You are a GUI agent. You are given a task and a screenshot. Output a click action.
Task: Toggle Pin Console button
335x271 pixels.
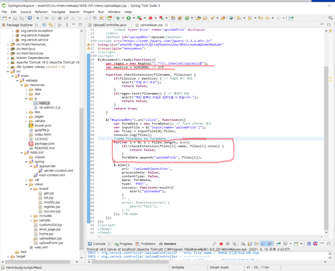279,244
